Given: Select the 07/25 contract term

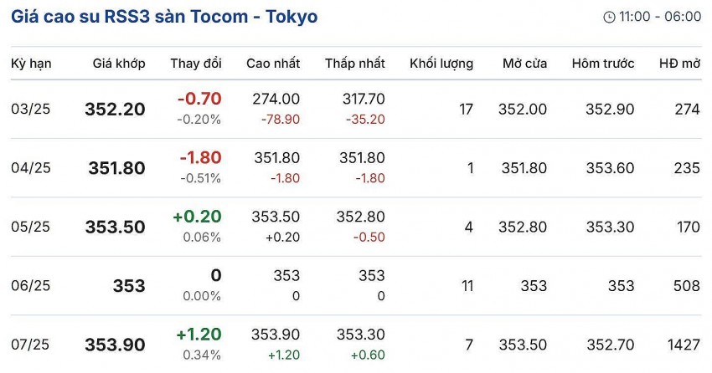Looking at the screenshot, I should tap(31, 345).
